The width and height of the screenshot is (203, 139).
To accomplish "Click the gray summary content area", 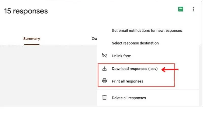I will coord(48,76).
